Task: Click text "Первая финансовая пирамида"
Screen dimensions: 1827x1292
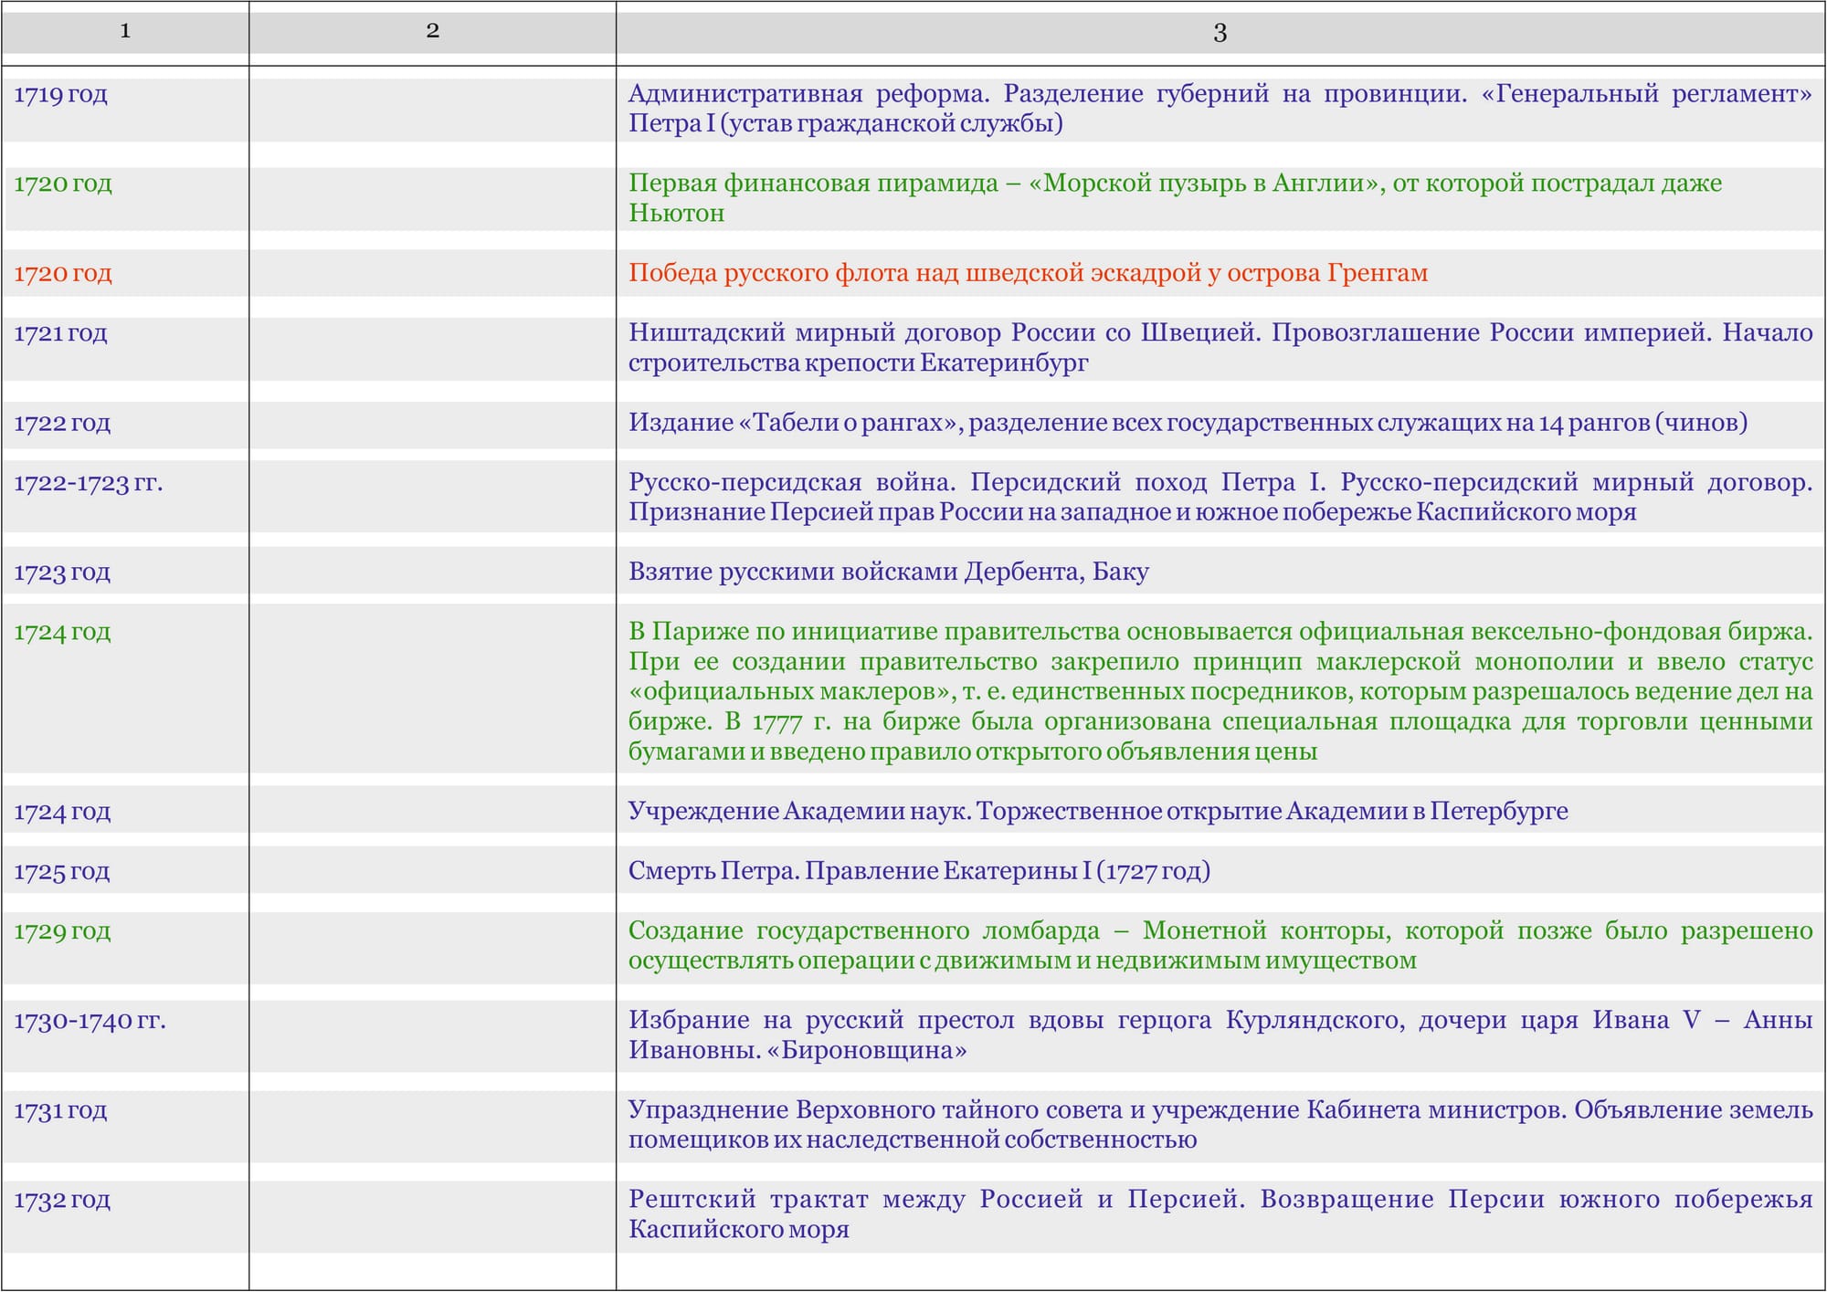Action: tap(813, 184)
